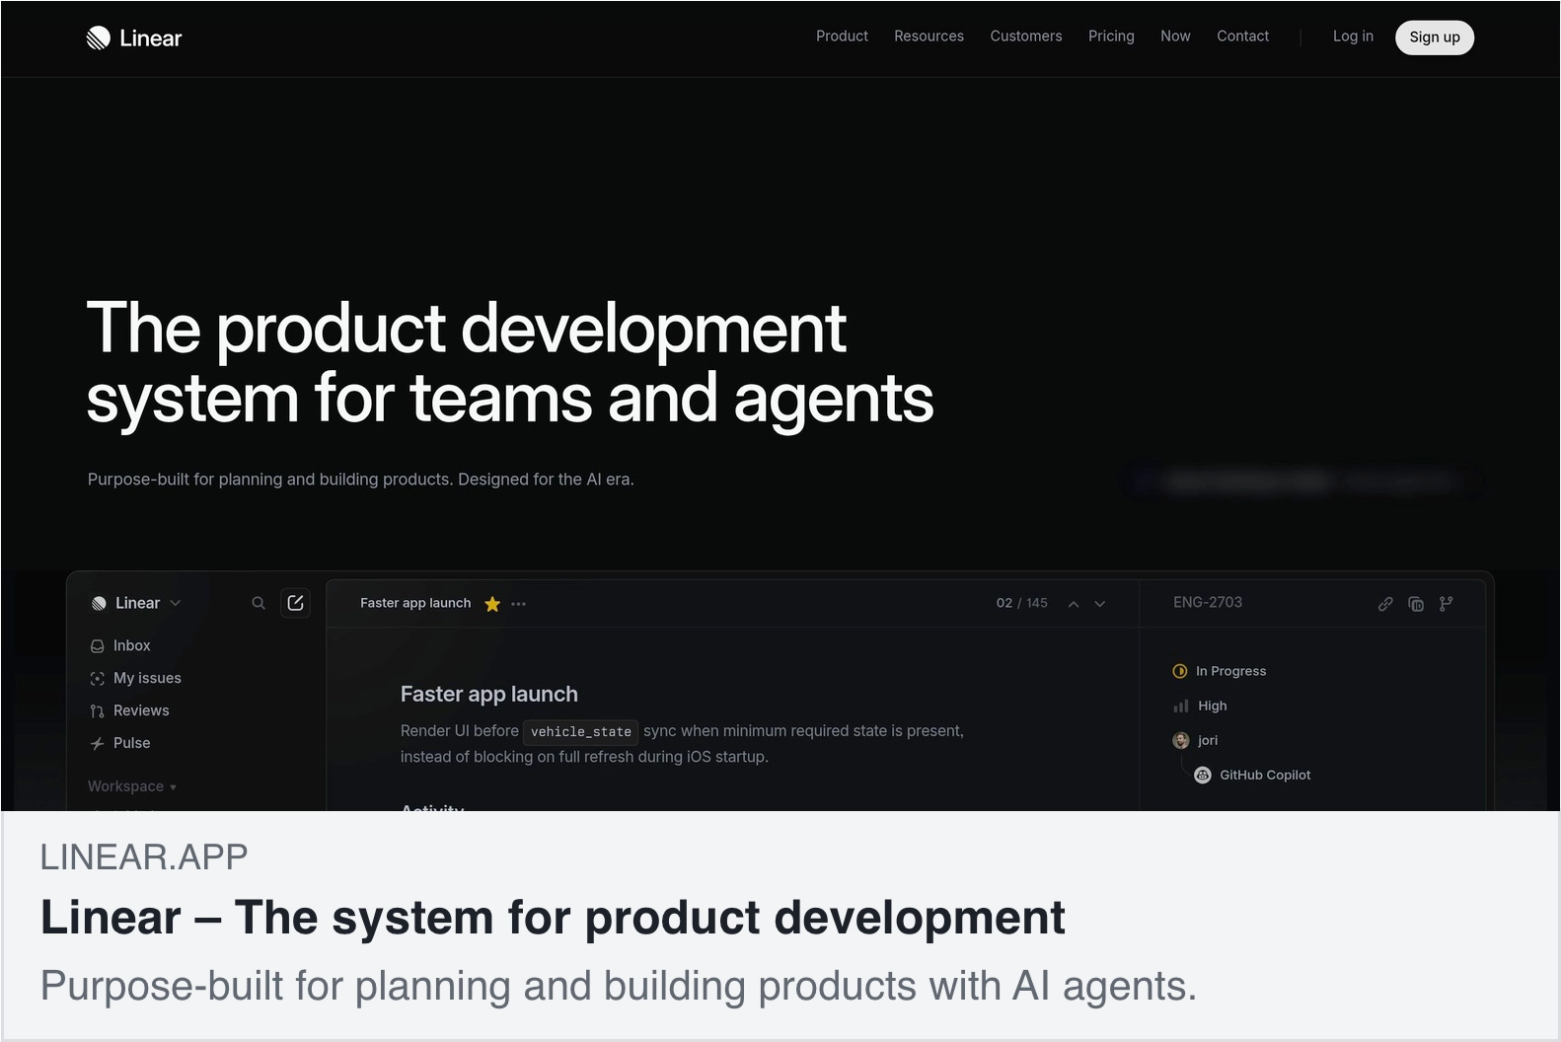Viewport: 1561px width, 1042px height.
Task: Create a new issue with the compose icon
Action: pyautogui.click(x=295, y=603)
